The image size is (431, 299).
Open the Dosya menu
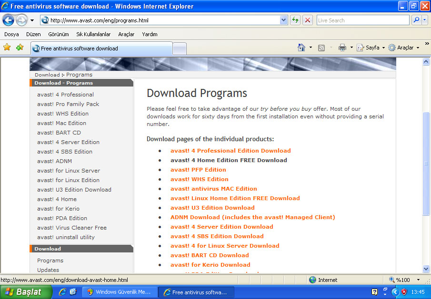[x=11, y=34]
